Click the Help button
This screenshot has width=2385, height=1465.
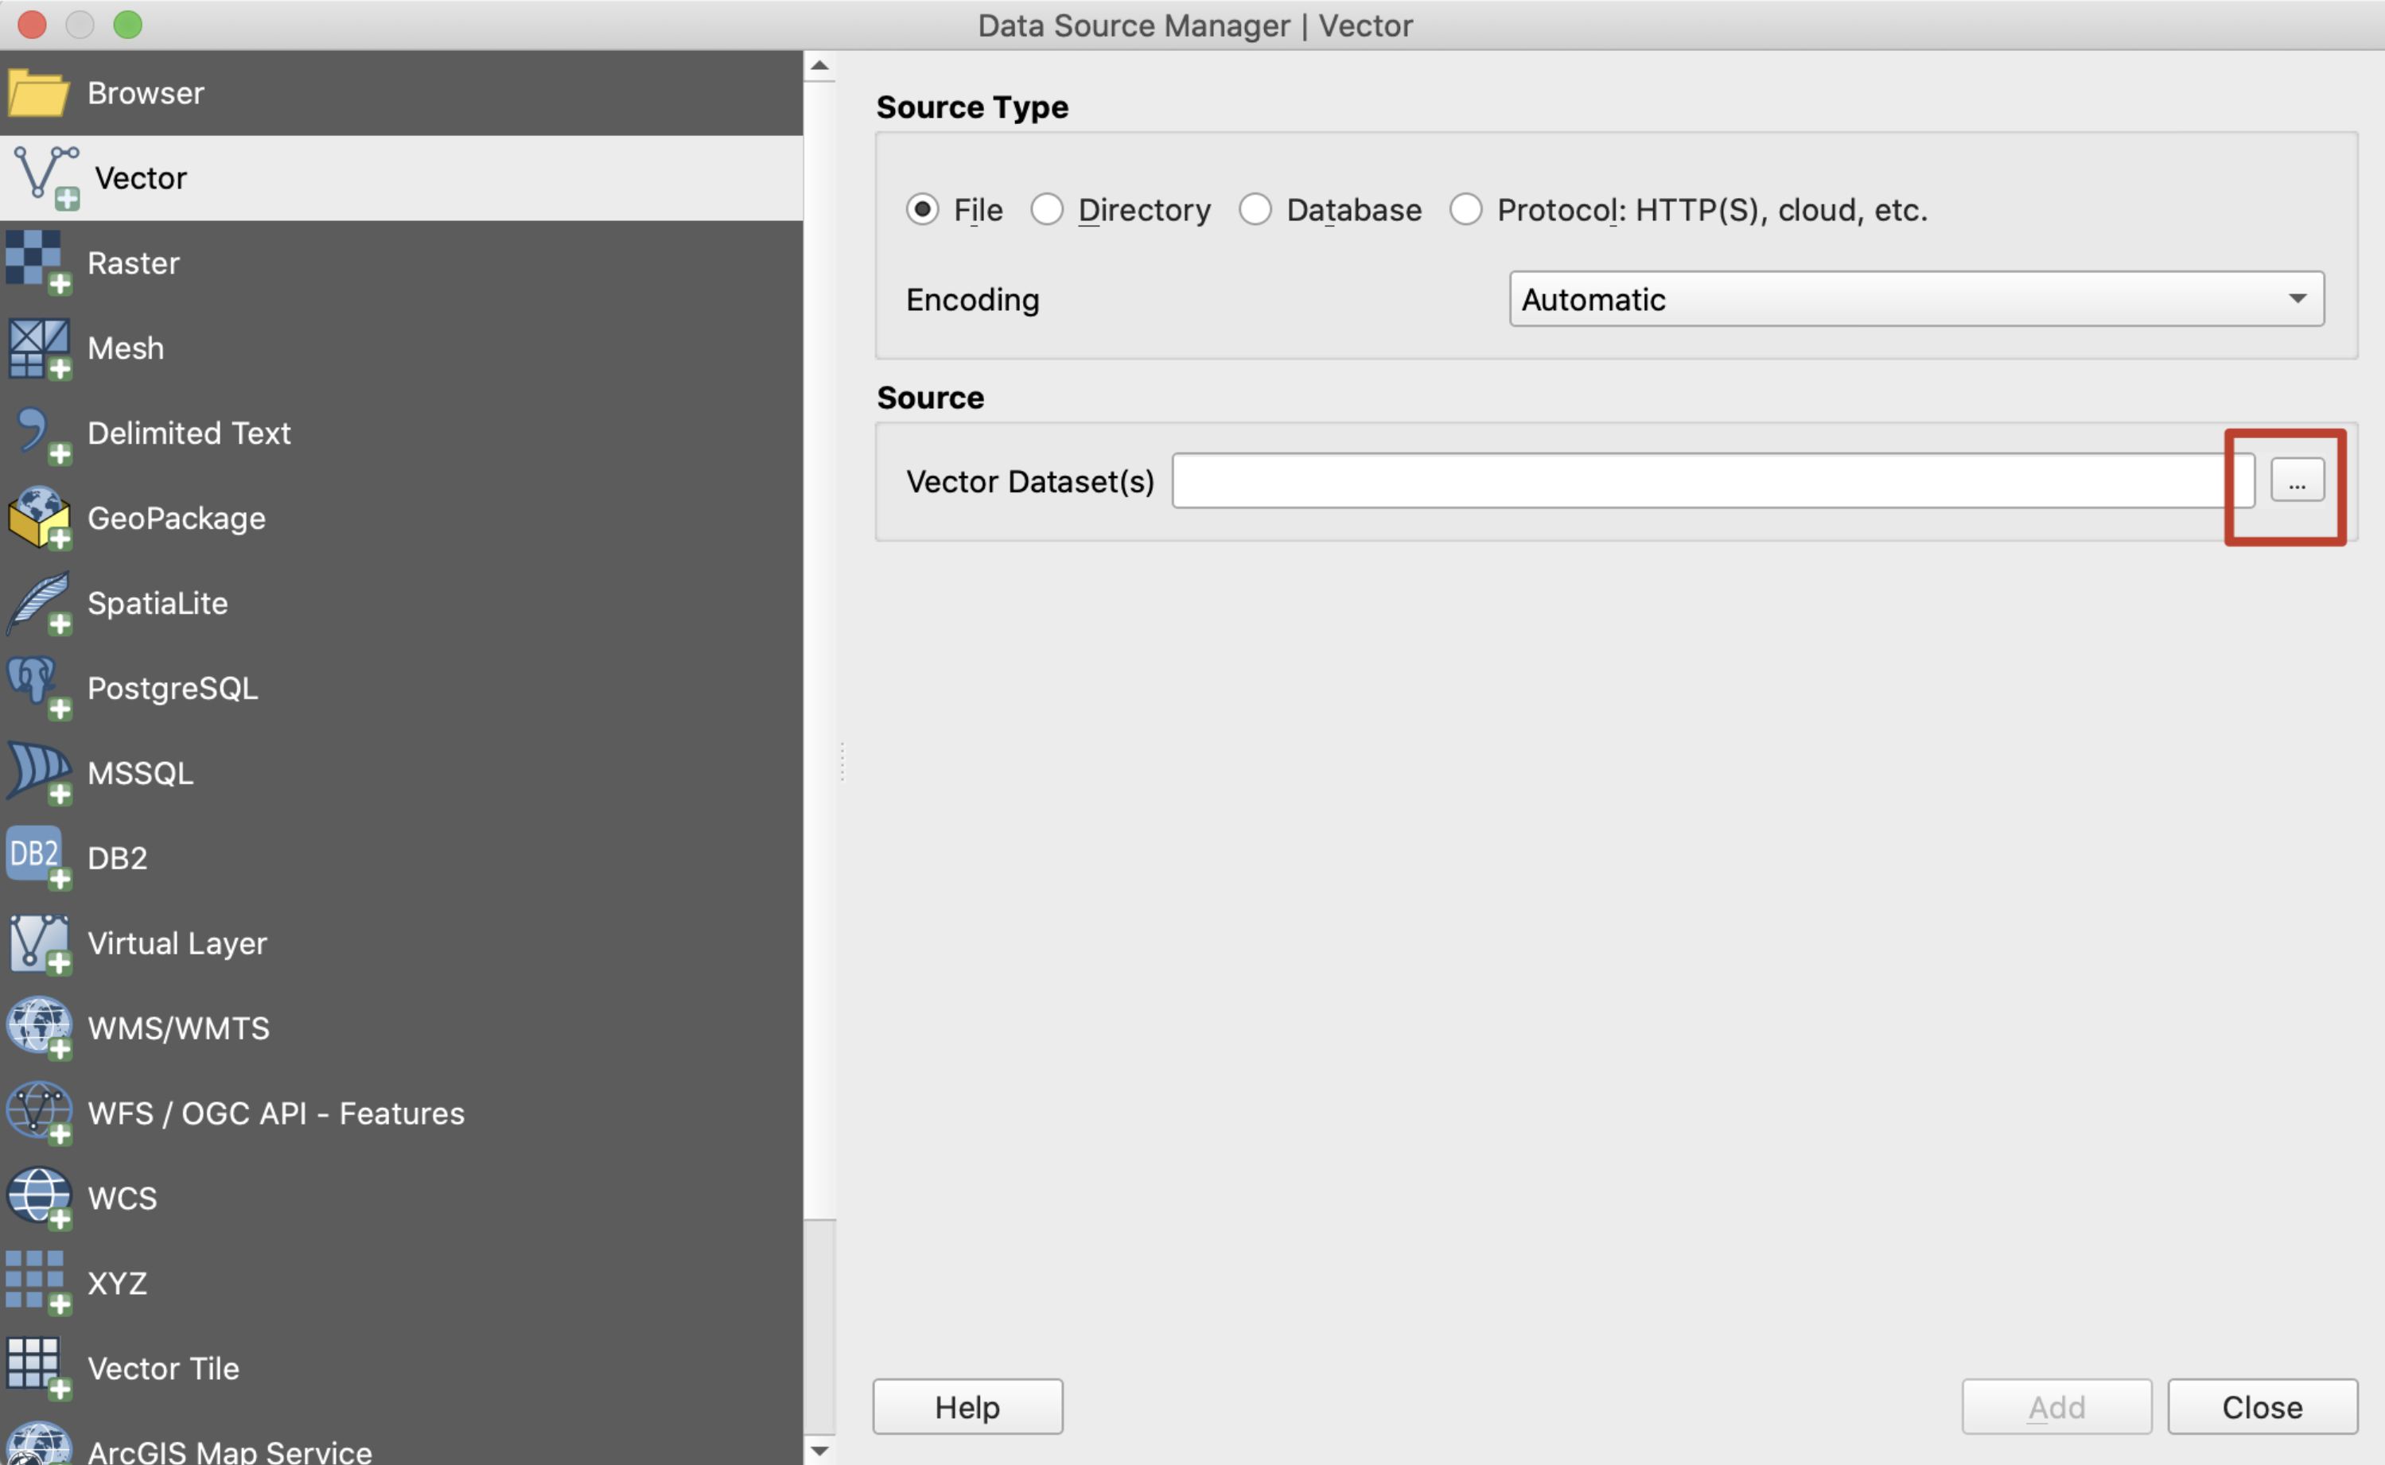click(967, 1407)
